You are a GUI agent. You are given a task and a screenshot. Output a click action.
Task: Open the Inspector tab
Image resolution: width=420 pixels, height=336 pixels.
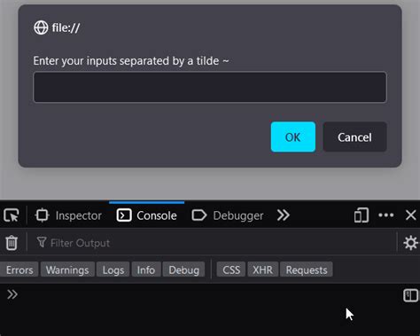68,215
